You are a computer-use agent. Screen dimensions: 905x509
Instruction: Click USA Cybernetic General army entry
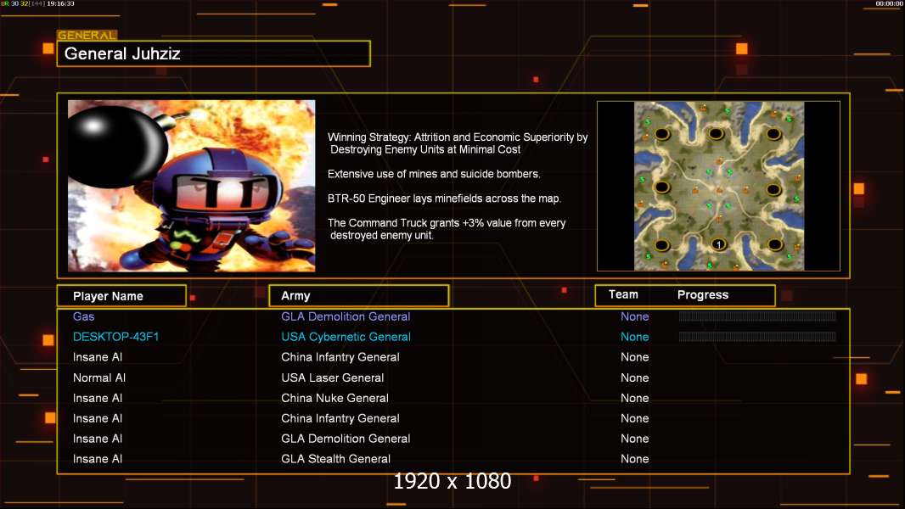[346, 337]
